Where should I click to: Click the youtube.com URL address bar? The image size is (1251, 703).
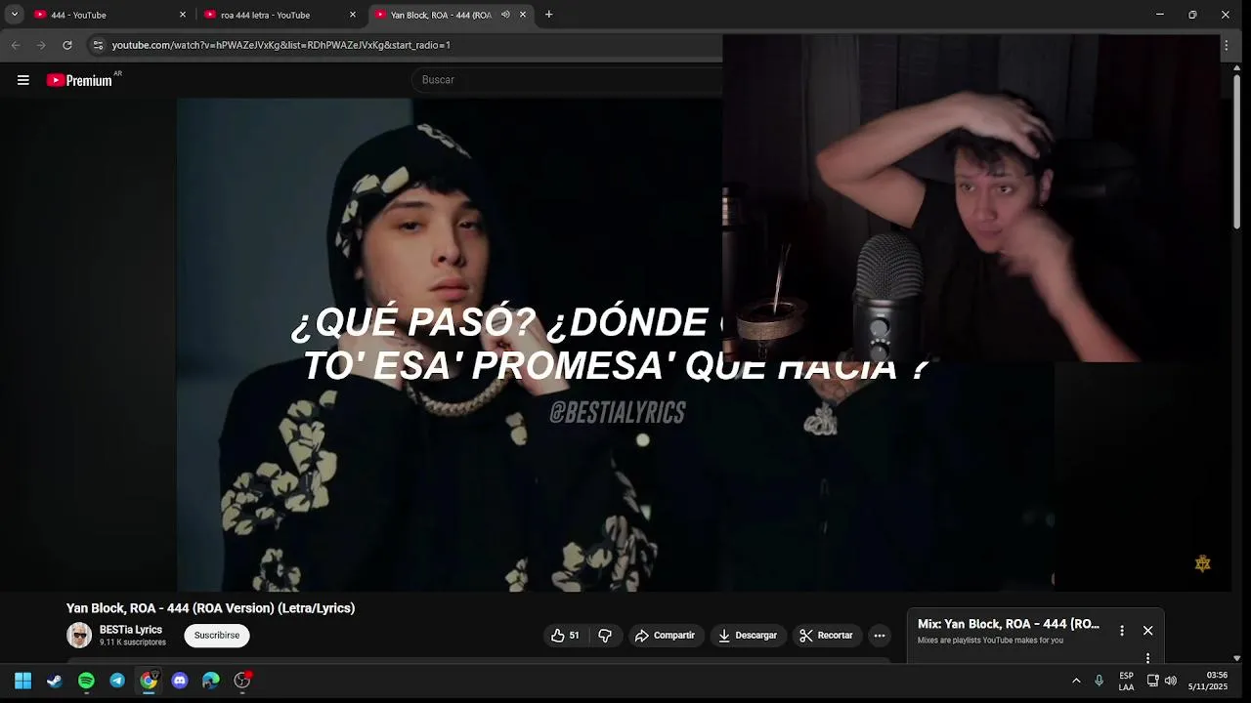coord(280,45)
